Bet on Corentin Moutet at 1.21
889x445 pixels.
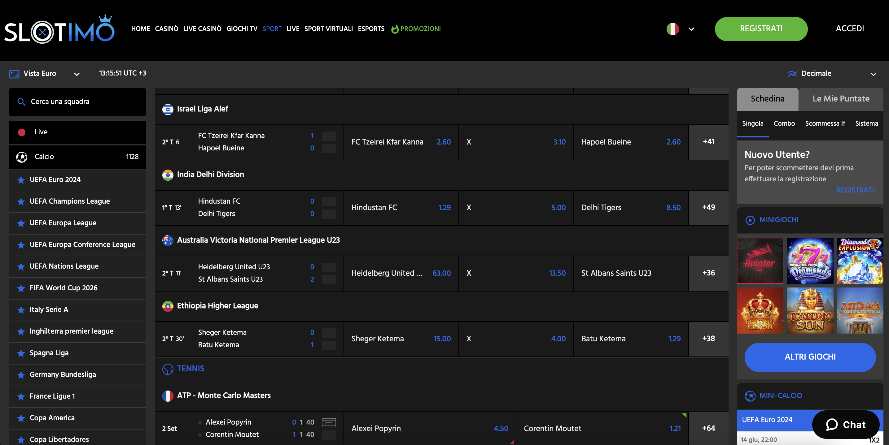[602, 429]
